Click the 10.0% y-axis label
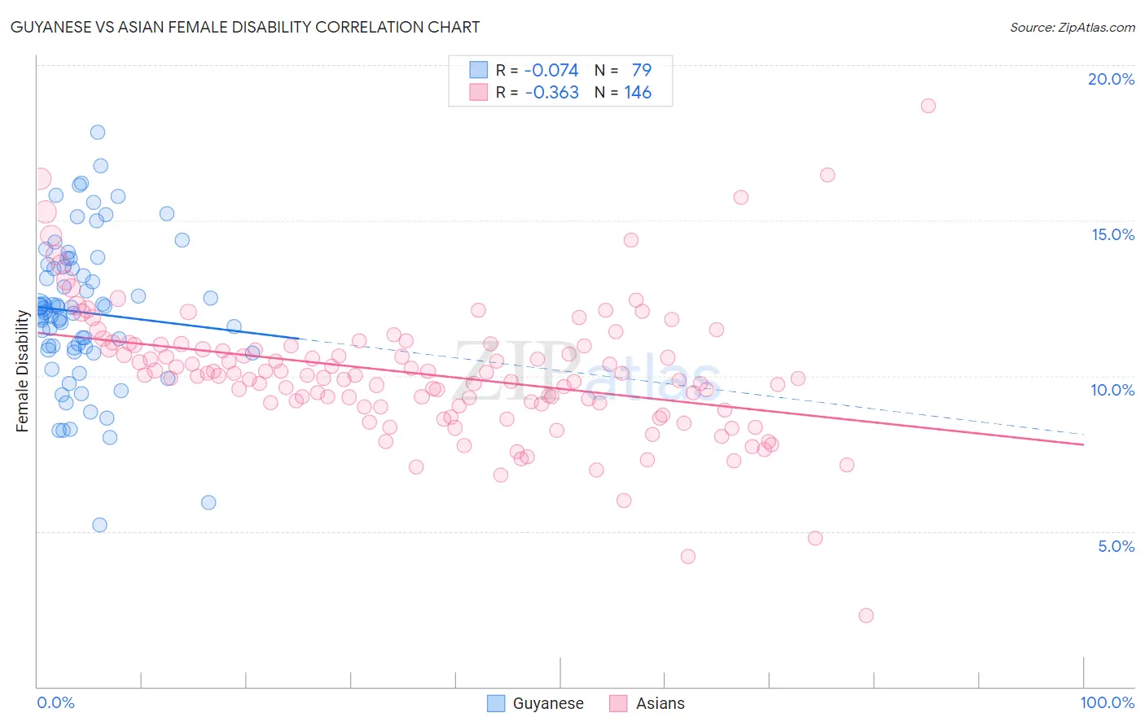The height and width of the screenshot is (726, 1145). (x=1112, y=390)
